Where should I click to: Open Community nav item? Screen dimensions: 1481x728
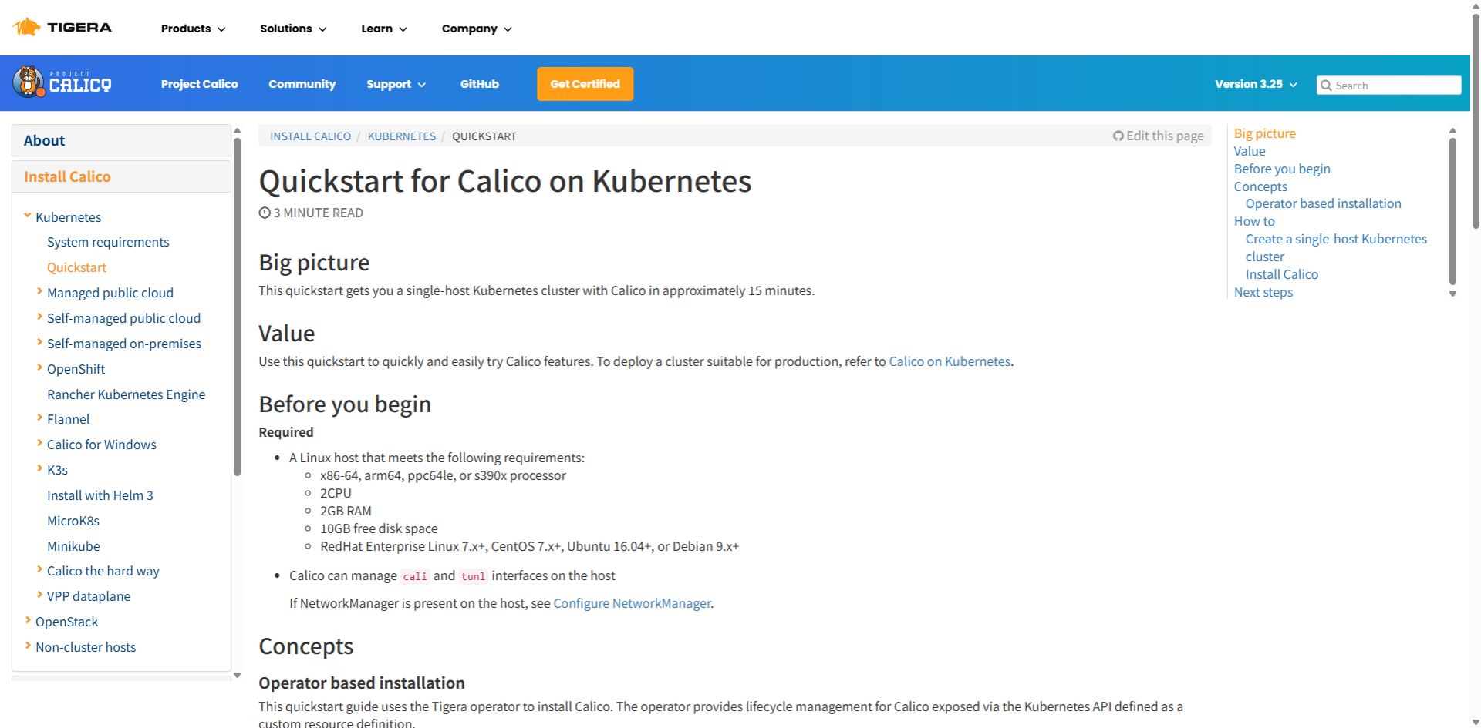point(302,84)
